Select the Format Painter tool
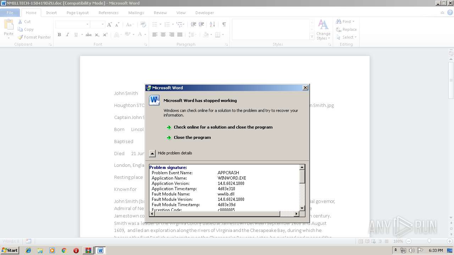The image size is (454, 255). coord(34,37)
